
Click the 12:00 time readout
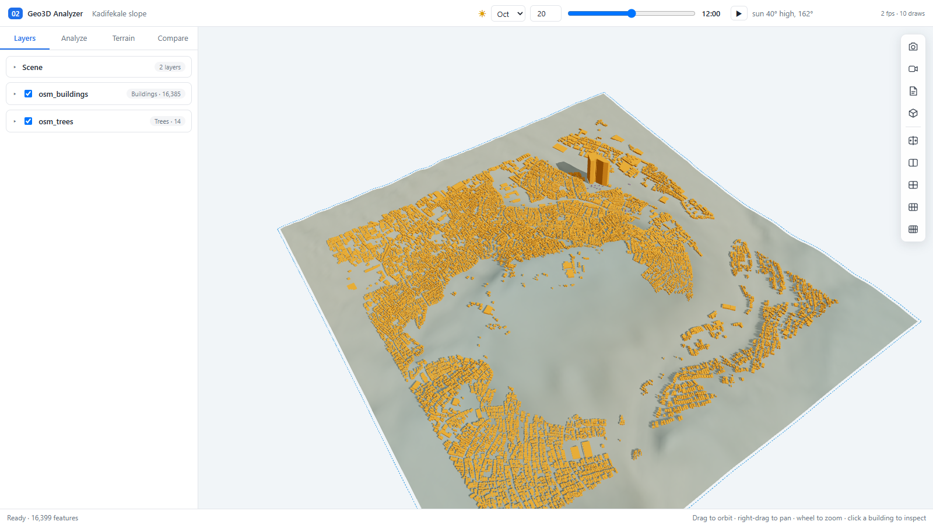(711, 13)
